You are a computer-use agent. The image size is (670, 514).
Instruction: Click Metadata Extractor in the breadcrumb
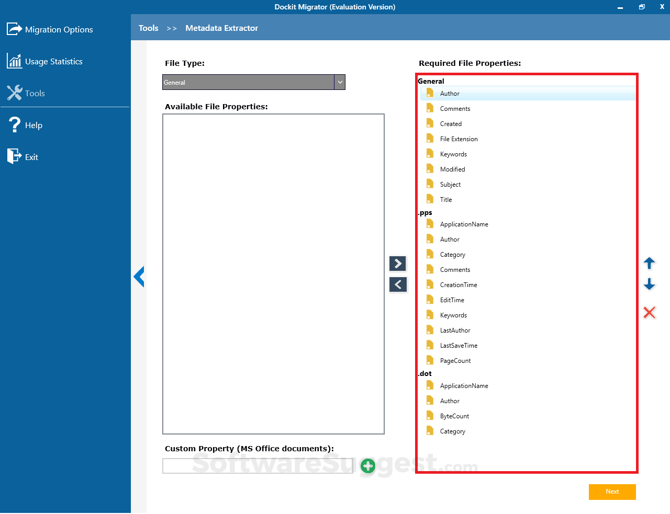pos(221,28)
